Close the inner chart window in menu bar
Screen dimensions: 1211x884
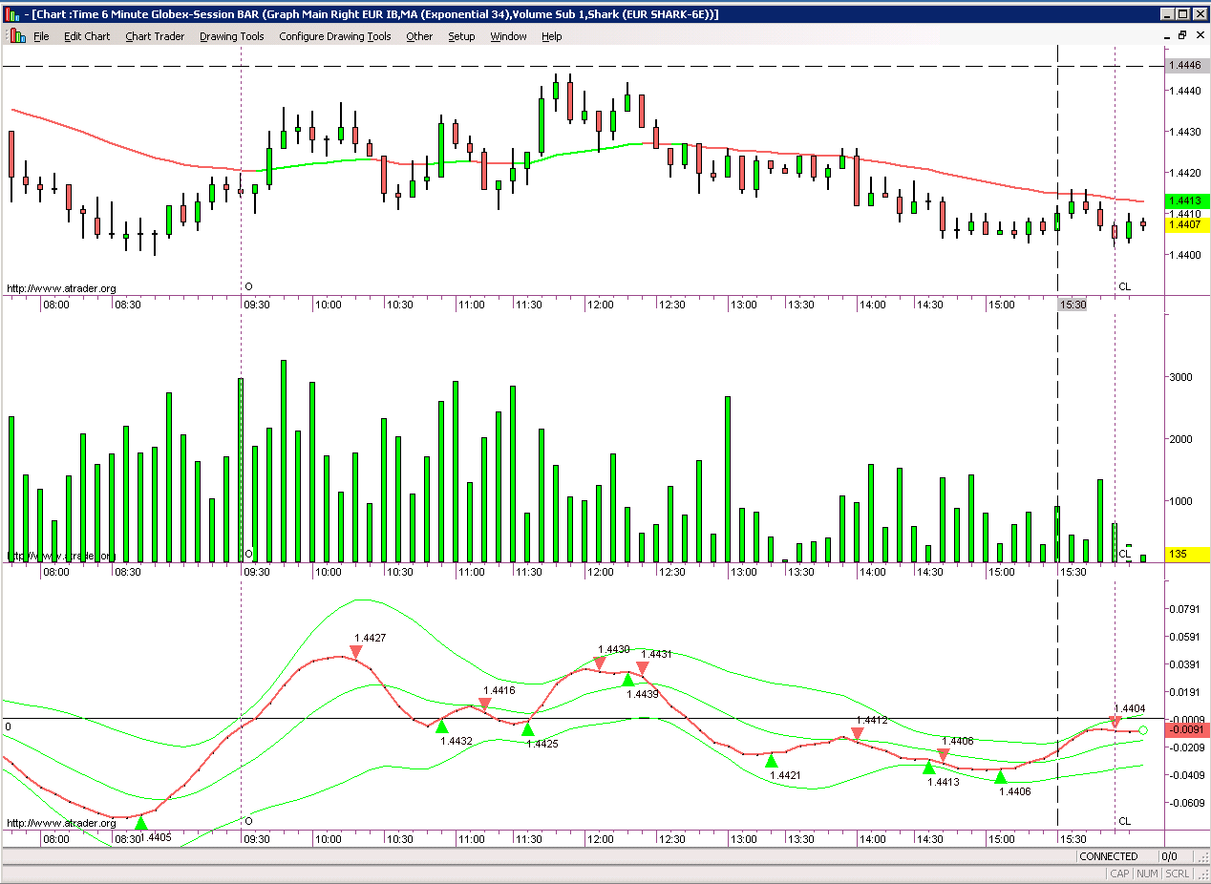coord(1199,35)
